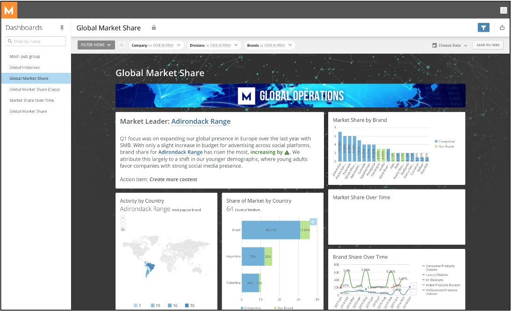Image resolution: width=511 pixels, height=311 pixels.
Task: Open Choose Date dropdown
Action: pos(450,45)
